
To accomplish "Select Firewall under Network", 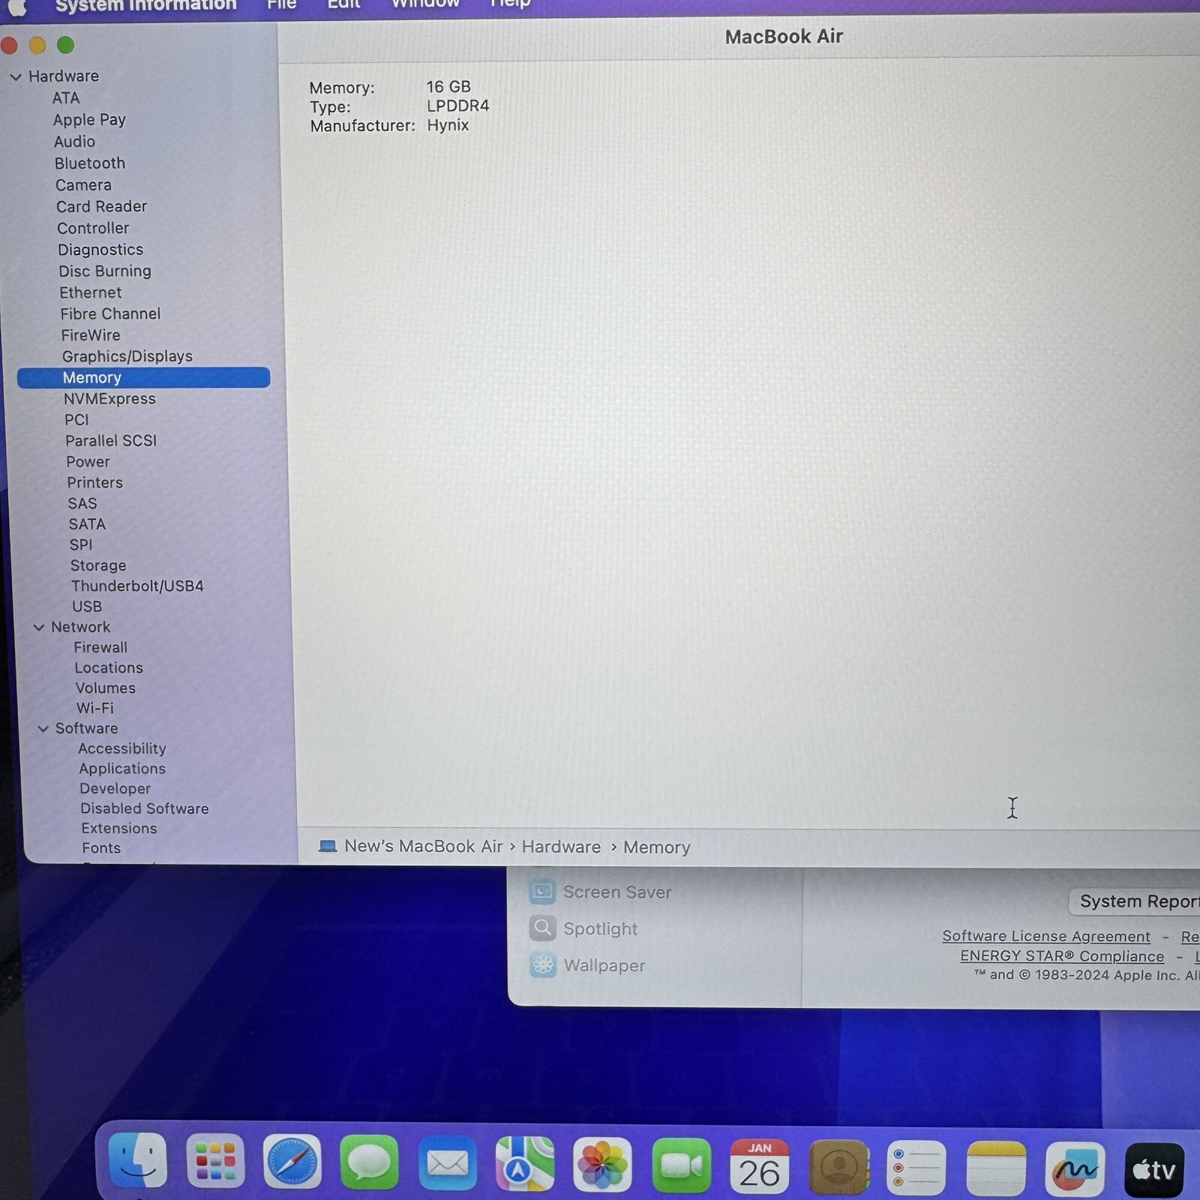I will coord(100,647).
